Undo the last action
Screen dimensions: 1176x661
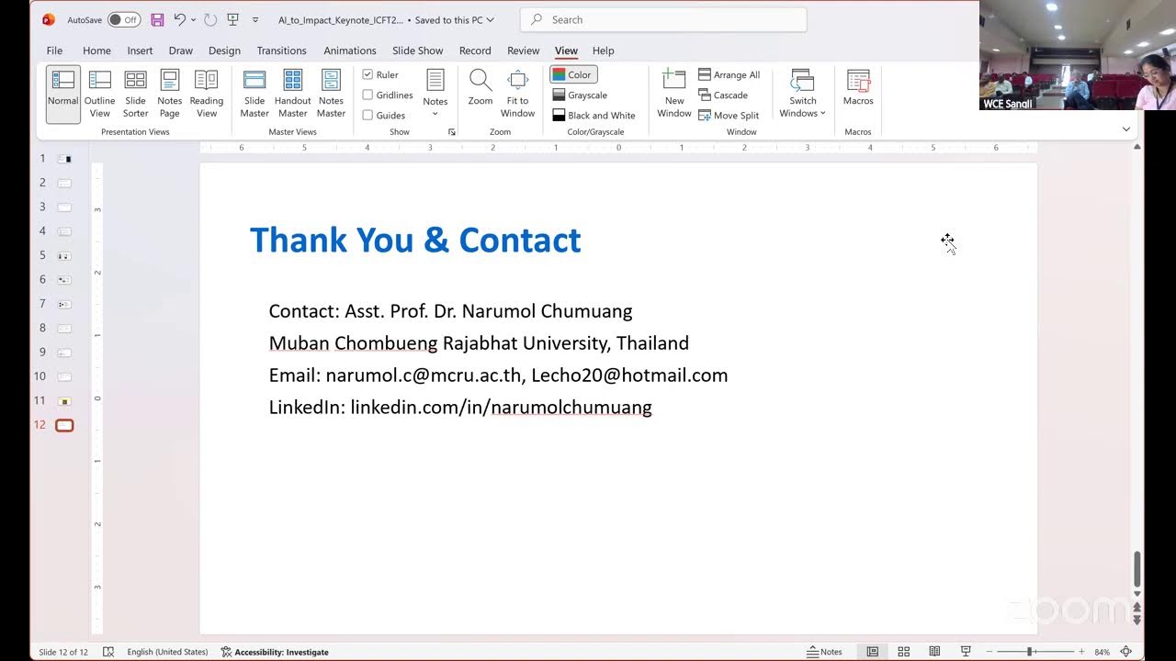click(180, 19)
